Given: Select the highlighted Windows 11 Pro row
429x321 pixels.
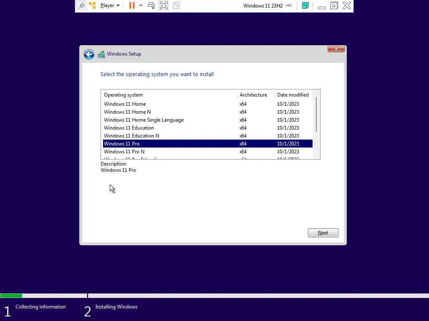Looking at the screenshot, I should 208,144.
